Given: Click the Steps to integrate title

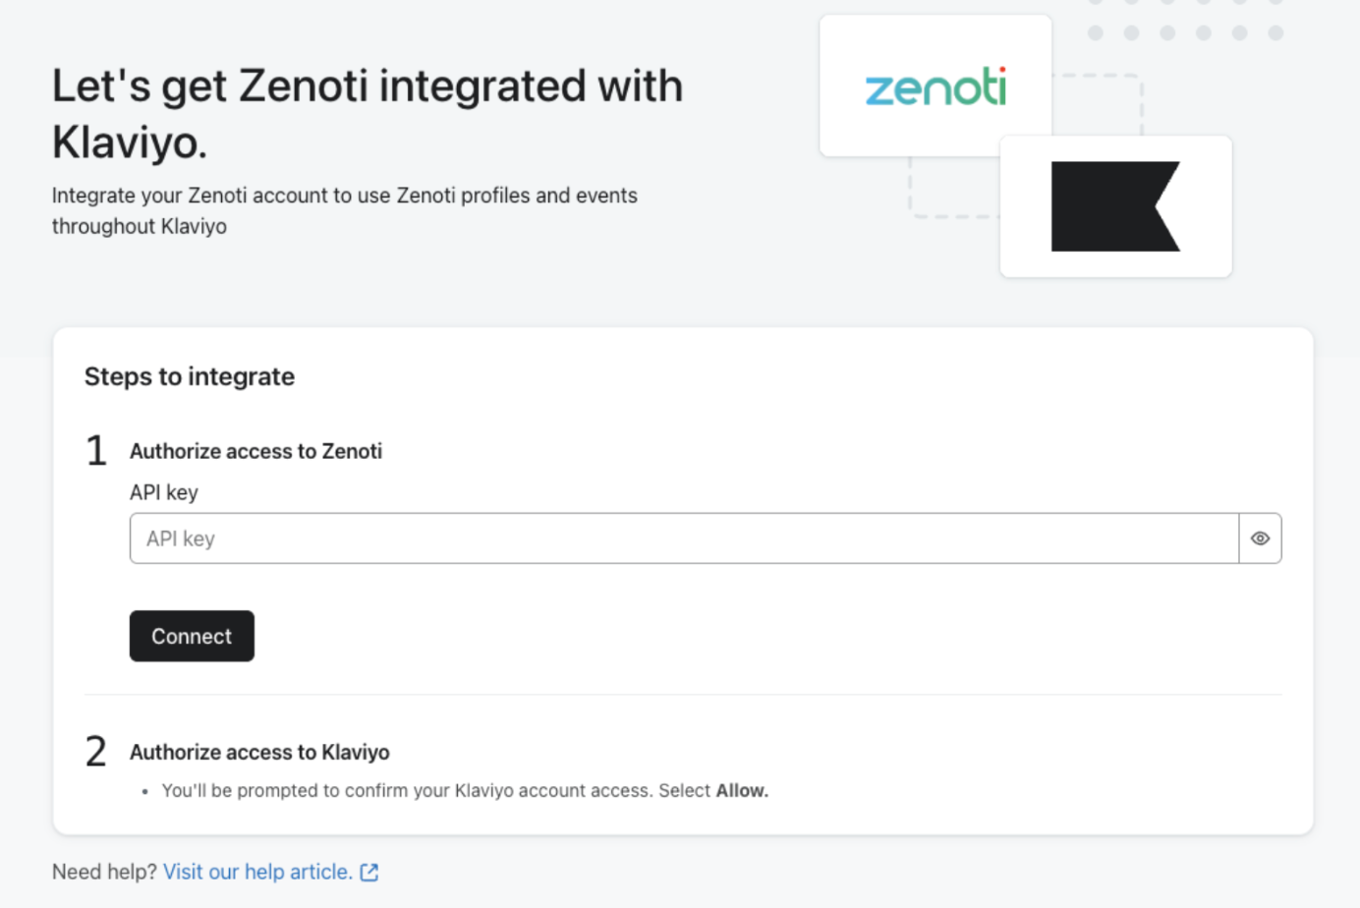Looking at the screenshot, I should pyautogui.click(x=190, y=376).
